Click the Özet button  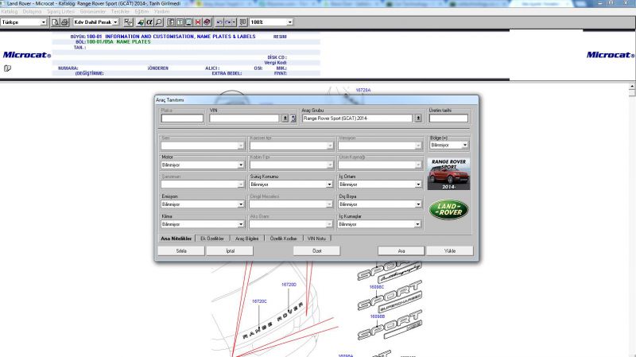coord(316,251)
